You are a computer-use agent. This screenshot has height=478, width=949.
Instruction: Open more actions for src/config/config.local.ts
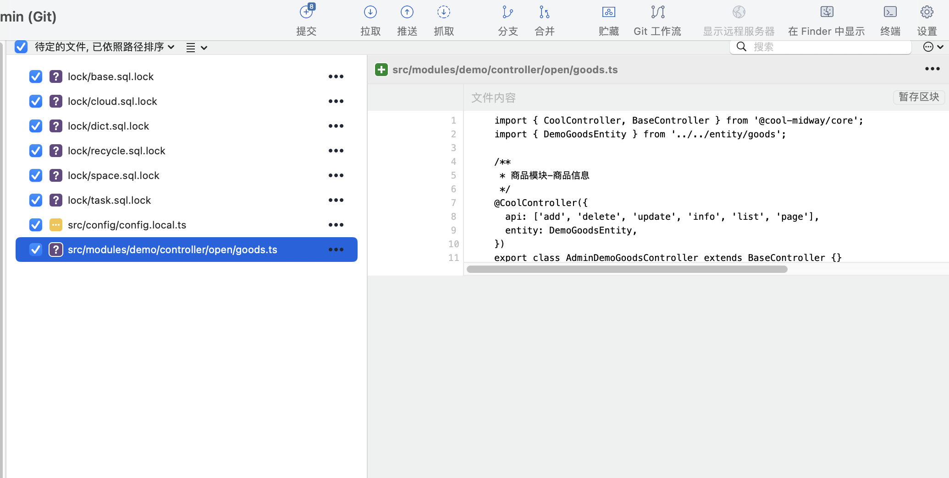point(336,225)
